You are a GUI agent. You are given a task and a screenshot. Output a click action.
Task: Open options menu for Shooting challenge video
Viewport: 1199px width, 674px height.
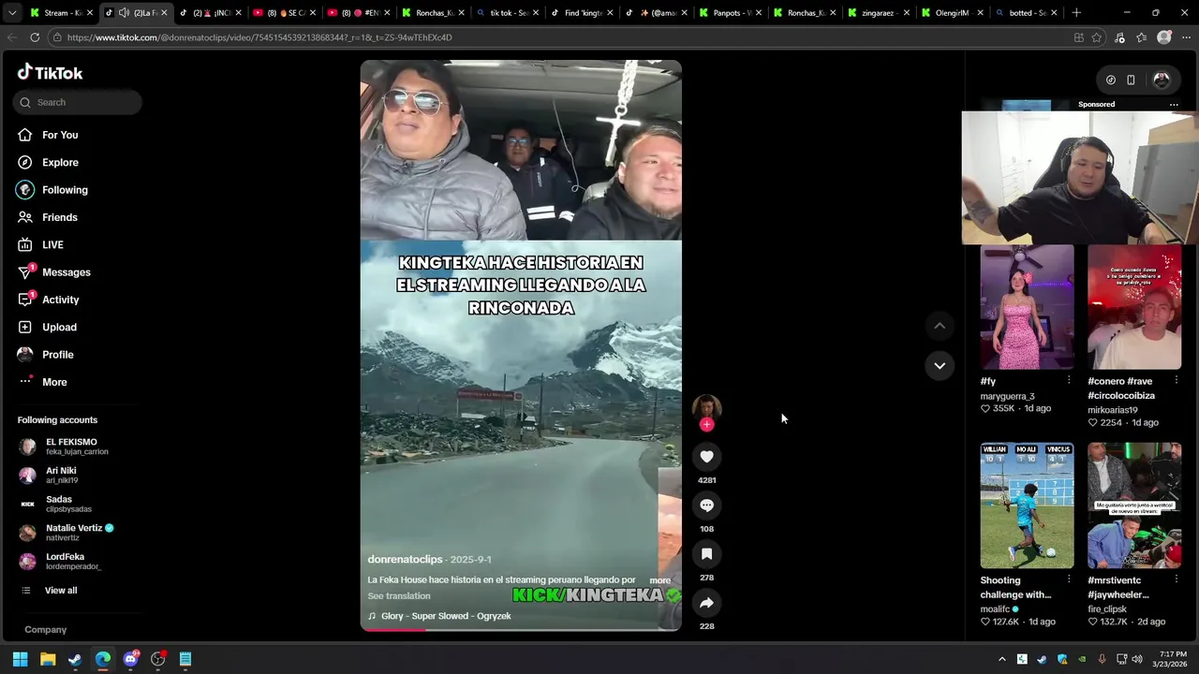[1069, 579]
